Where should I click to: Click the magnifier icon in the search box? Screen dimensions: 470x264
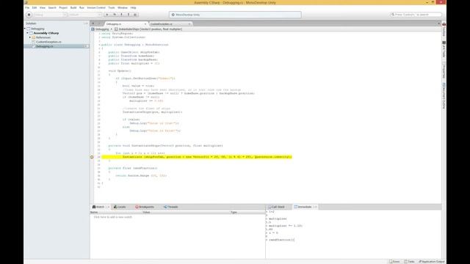tap(393, 15)
